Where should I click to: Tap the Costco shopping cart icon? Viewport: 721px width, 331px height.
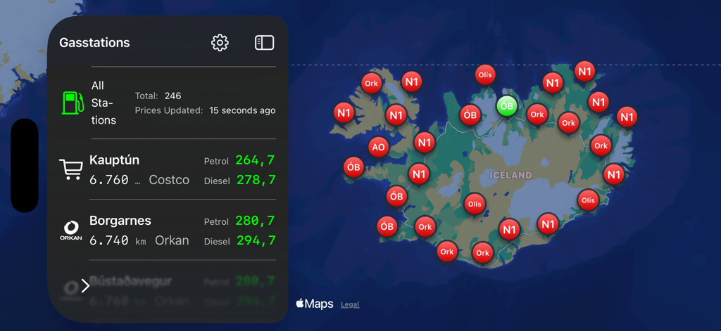pyautogui.click(x=71, y=169)
